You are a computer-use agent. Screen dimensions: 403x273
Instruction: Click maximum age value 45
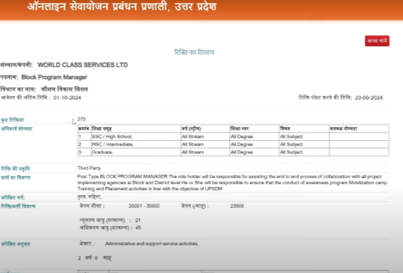138,228
